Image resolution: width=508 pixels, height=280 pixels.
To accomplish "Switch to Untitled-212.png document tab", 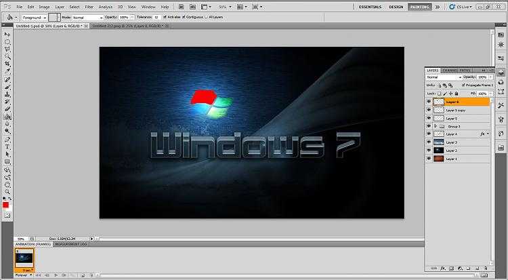I will pos(130,26).
